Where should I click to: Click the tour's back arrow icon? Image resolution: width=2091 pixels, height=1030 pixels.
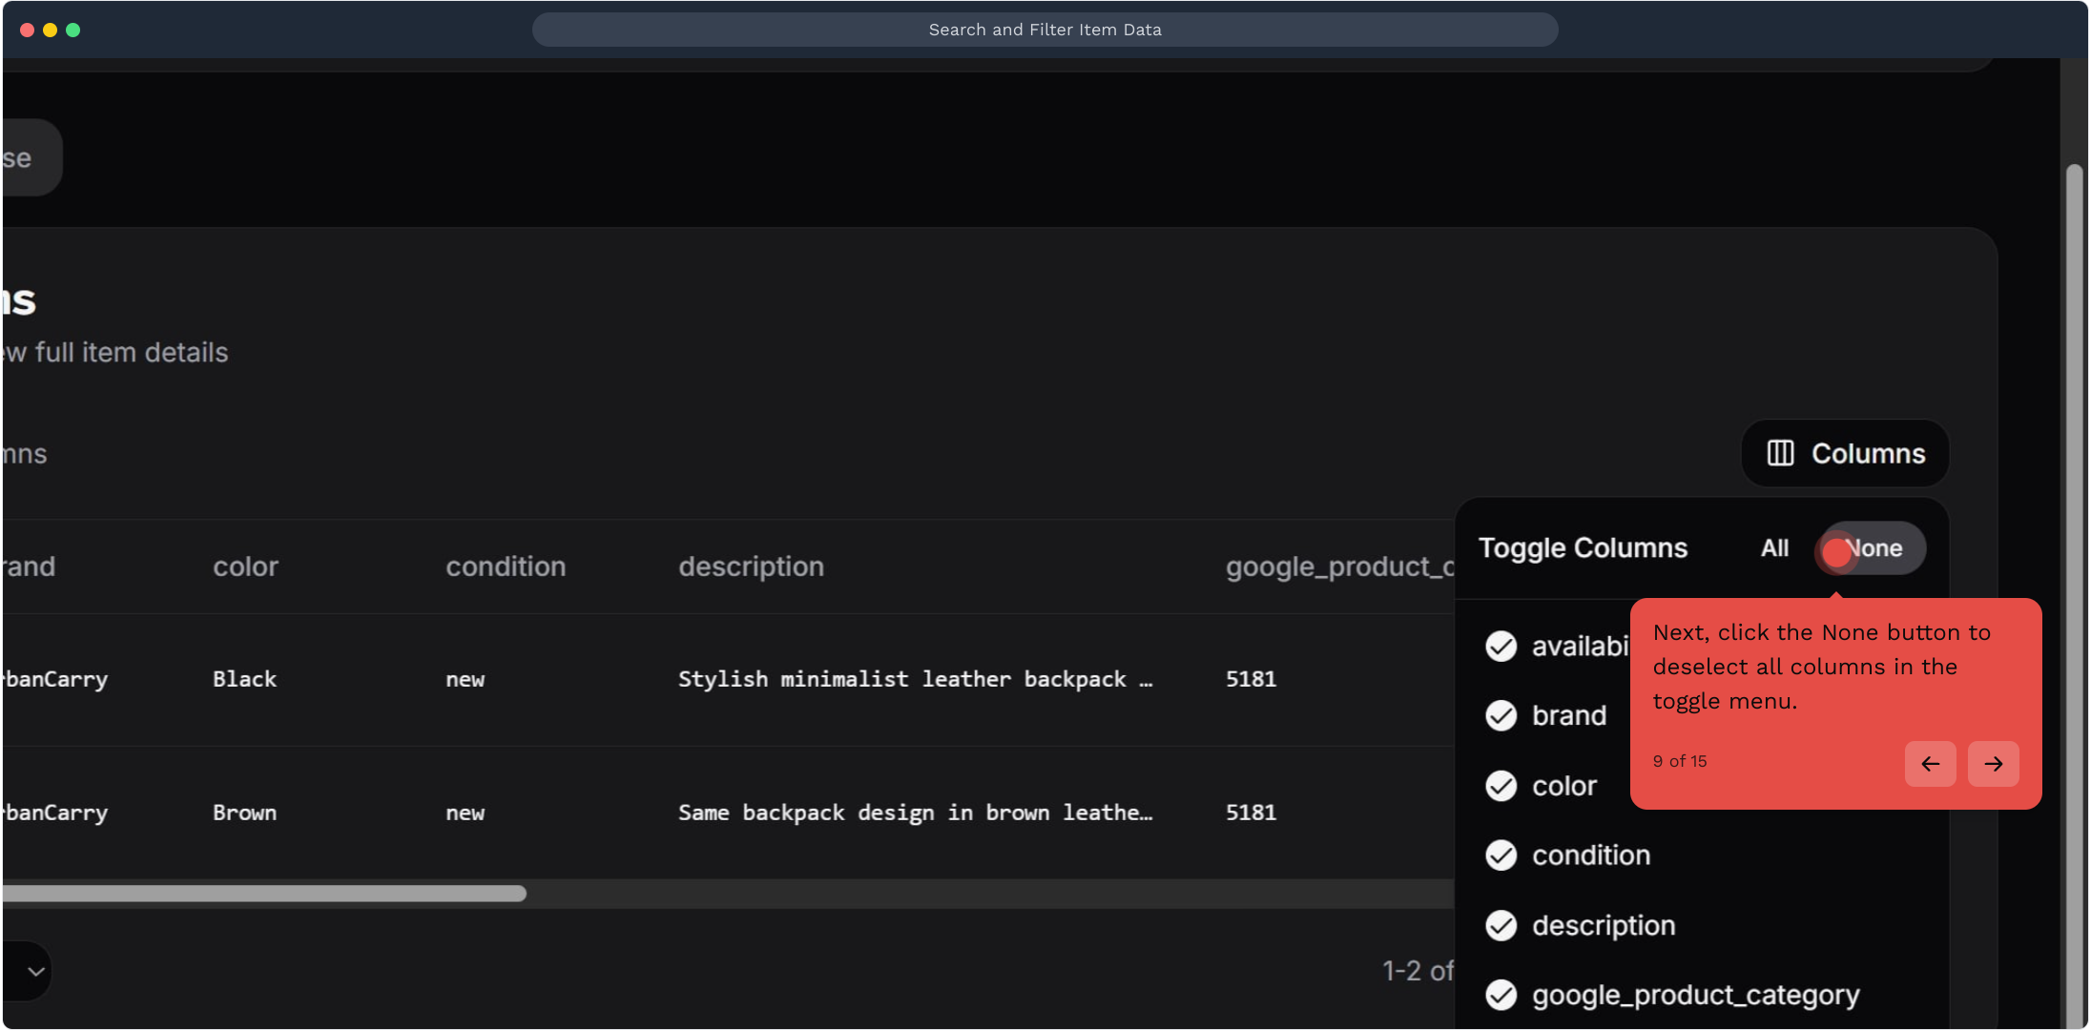tap(1930, 764)
